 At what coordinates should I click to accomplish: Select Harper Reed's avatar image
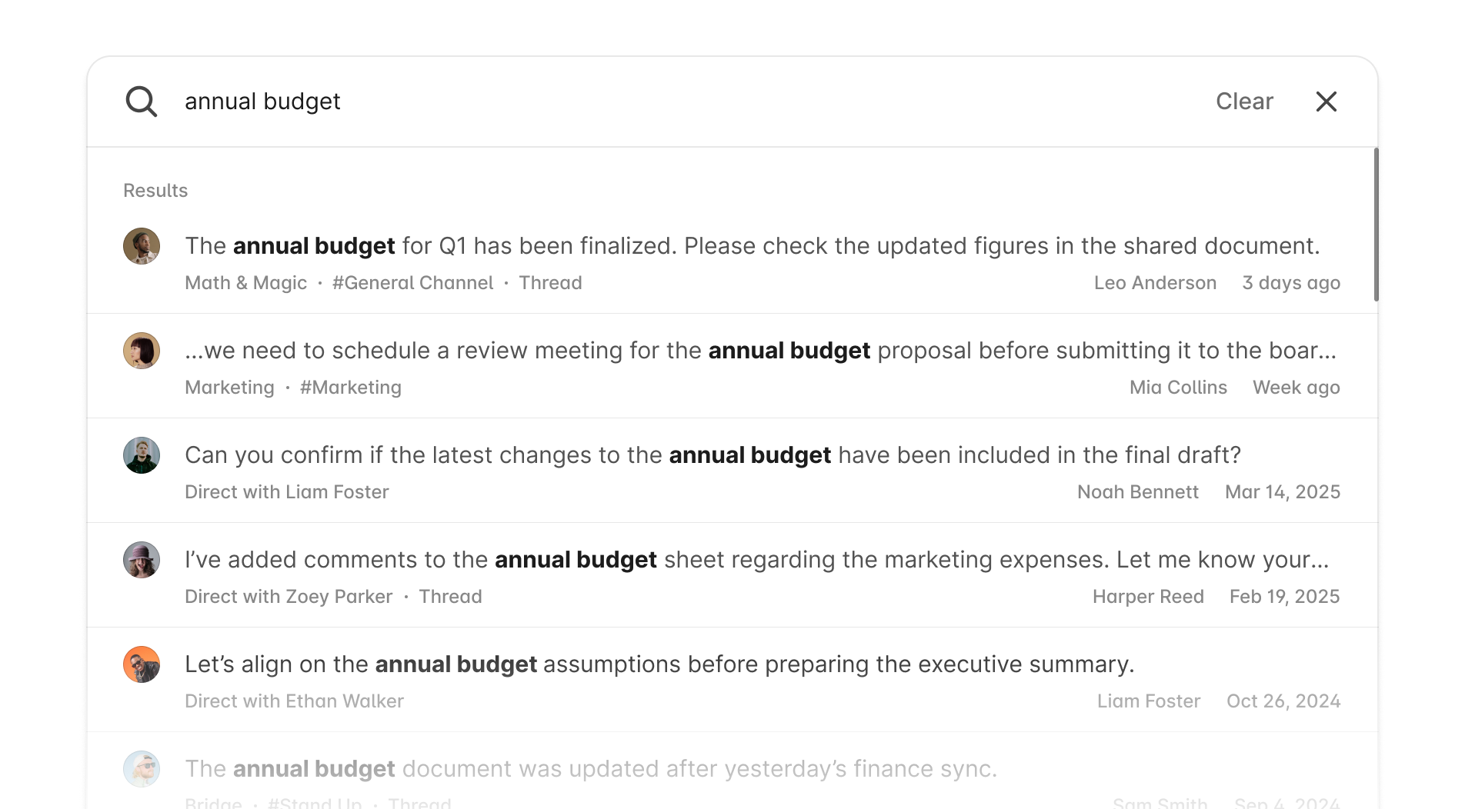(x=142, y=560)
